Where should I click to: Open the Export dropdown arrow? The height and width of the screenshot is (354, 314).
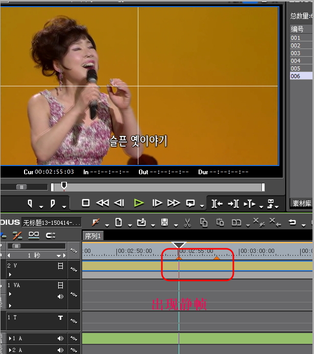coord(277,206)
